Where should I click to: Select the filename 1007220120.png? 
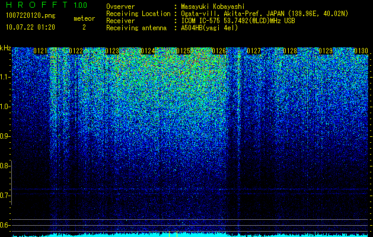coord(31,15)
